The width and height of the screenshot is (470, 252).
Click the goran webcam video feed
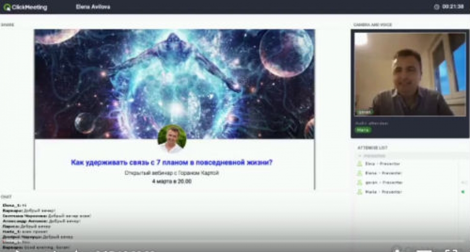pos(410,74)
